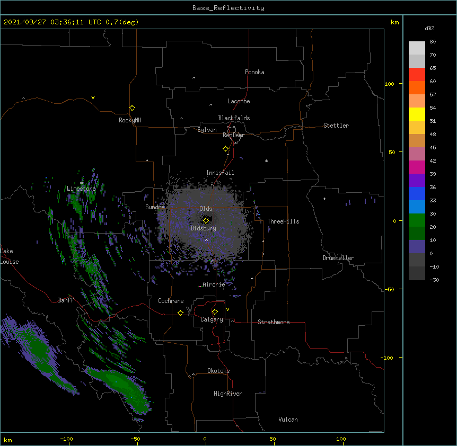Click the Sylvan city label
The width and height of the screenshot is (457, 446).
click(207, 130)
